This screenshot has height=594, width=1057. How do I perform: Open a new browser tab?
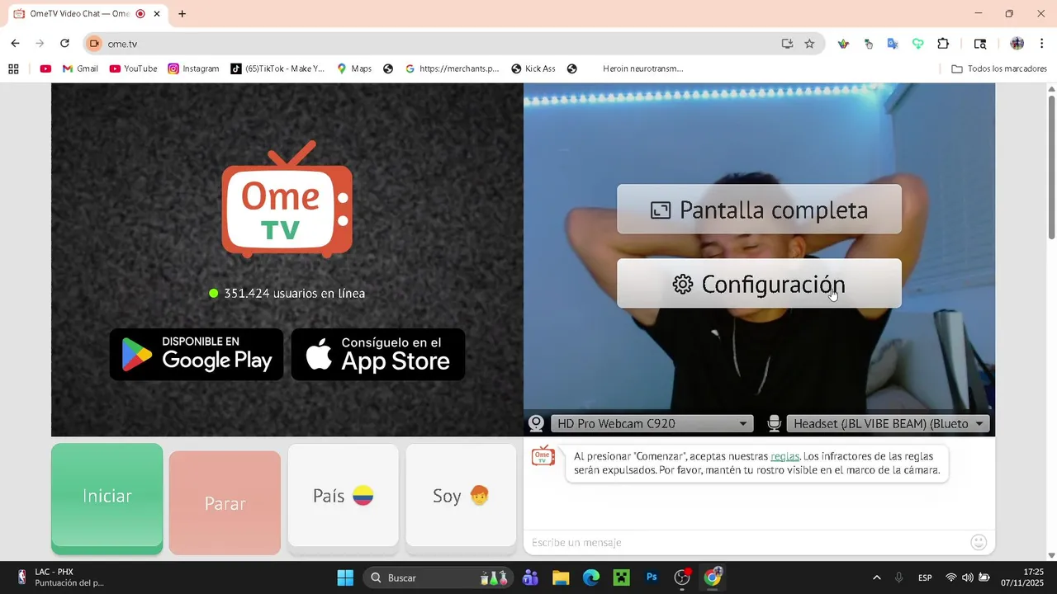pyautogui.click(x=182, y=14)
